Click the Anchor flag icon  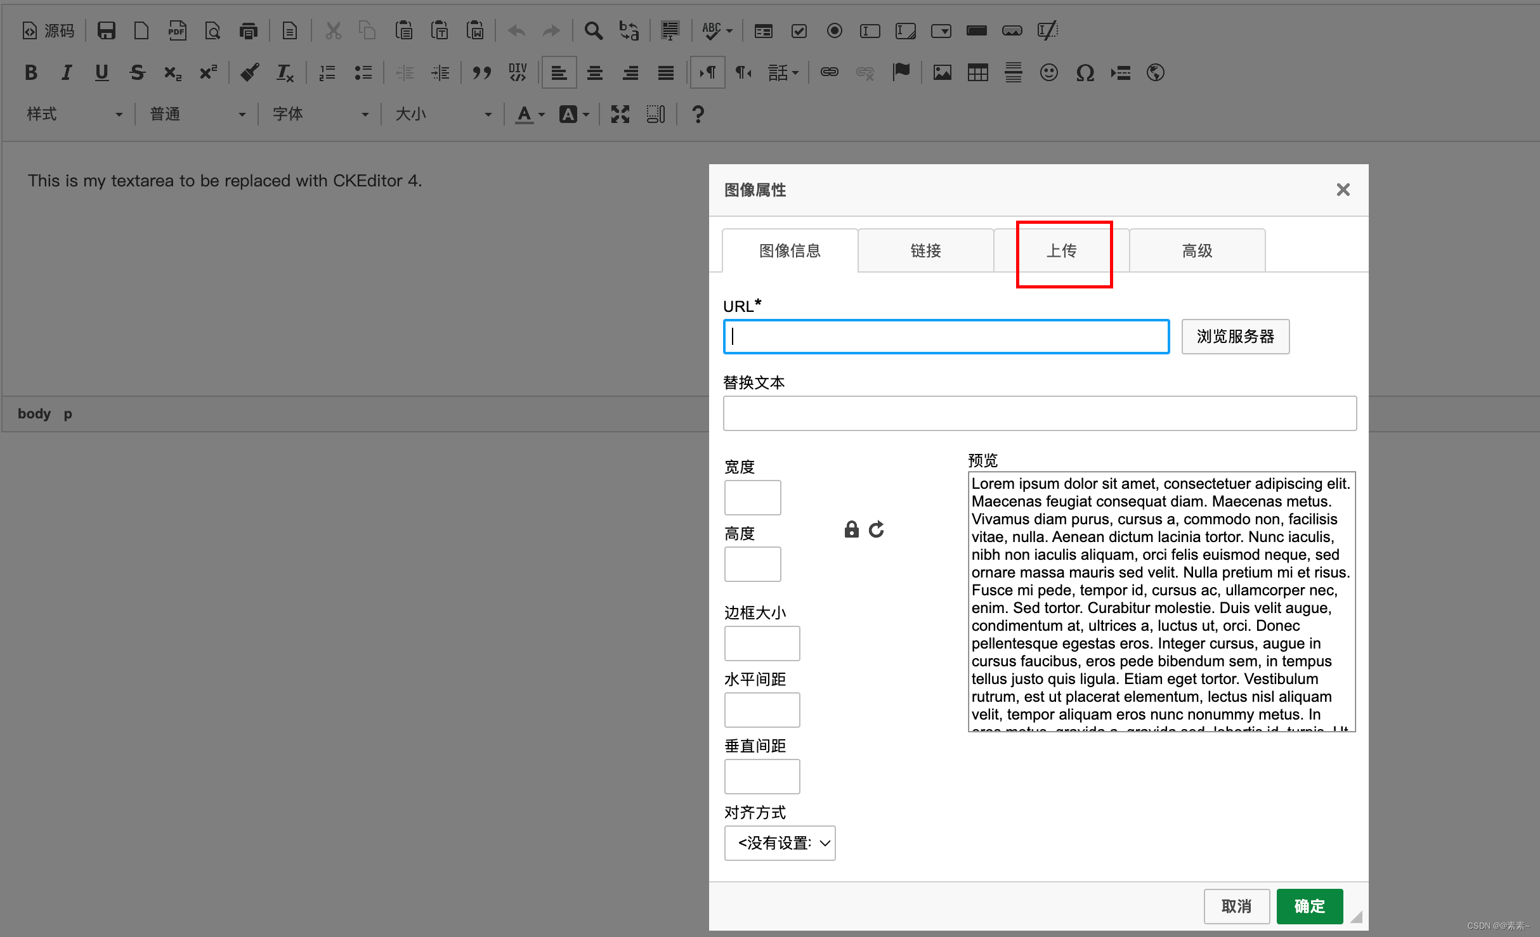pyautogui.click(x=901, y=73)
